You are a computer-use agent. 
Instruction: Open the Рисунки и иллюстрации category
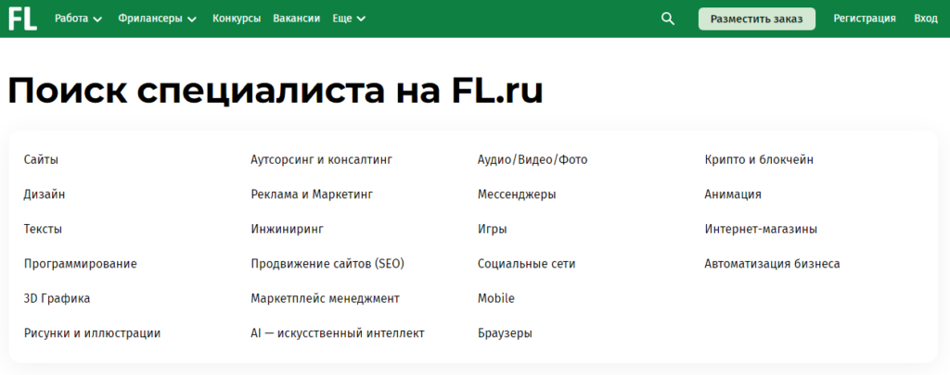click(x=92, y=333)
